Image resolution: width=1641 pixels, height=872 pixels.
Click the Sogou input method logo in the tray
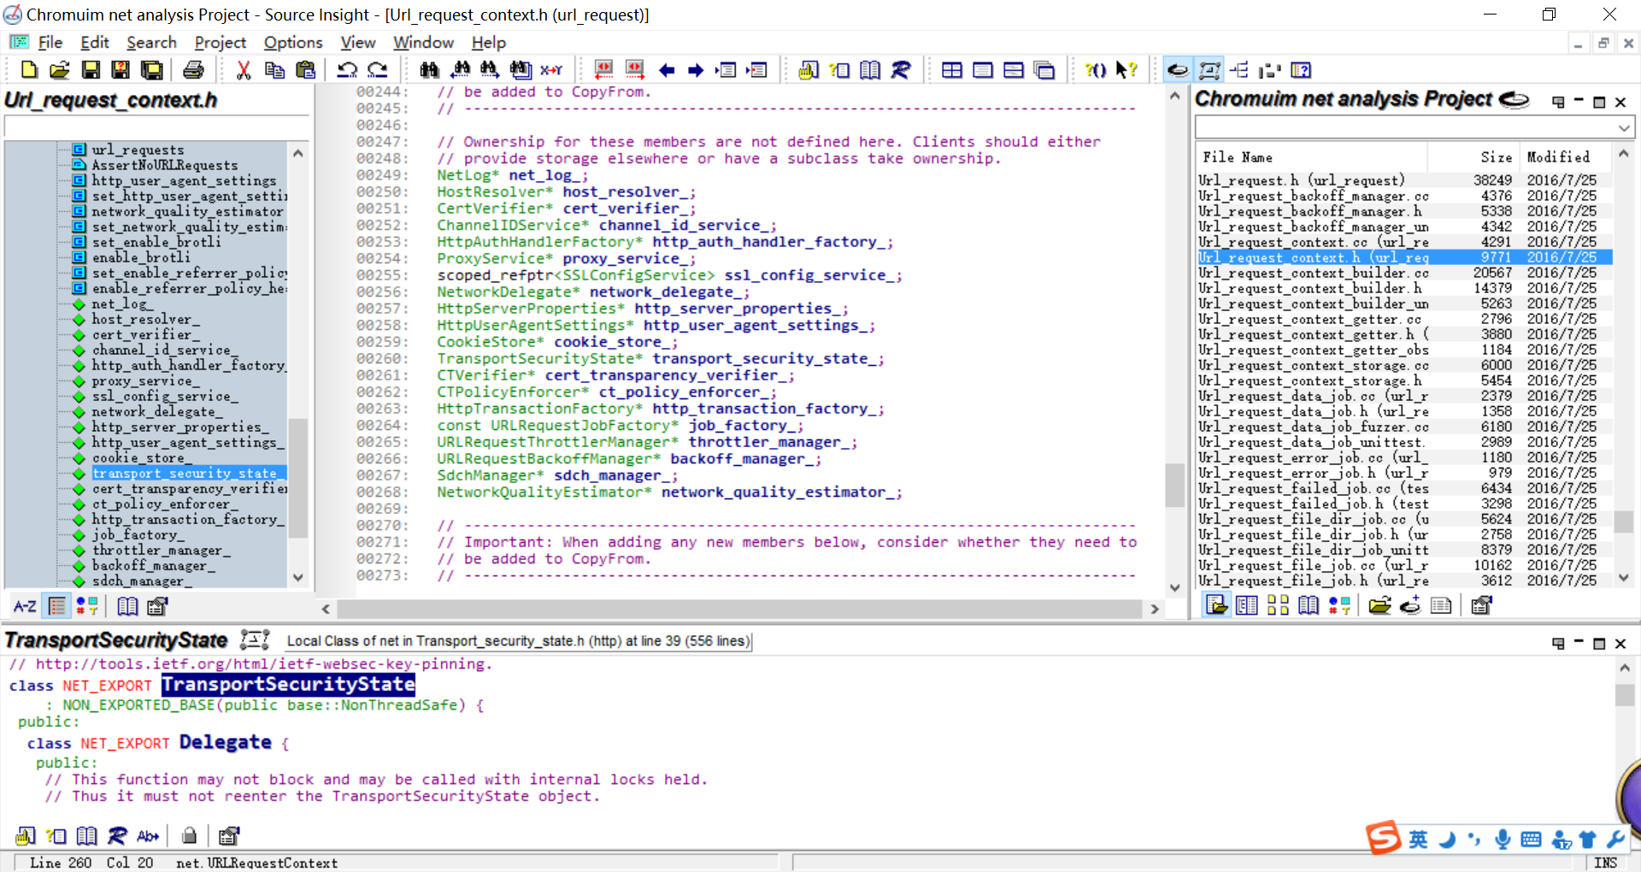pos(1383,838)
